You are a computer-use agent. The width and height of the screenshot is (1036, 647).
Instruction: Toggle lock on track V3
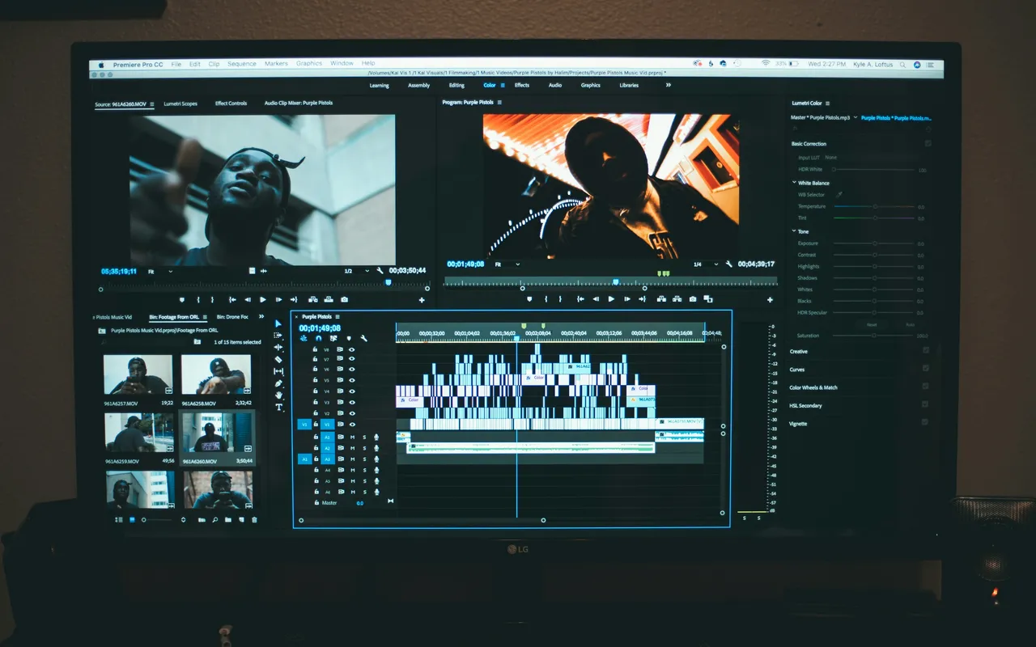316,402
